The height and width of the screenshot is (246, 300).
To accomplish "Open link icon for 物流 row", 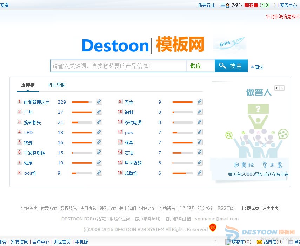I will coord(99,142).
